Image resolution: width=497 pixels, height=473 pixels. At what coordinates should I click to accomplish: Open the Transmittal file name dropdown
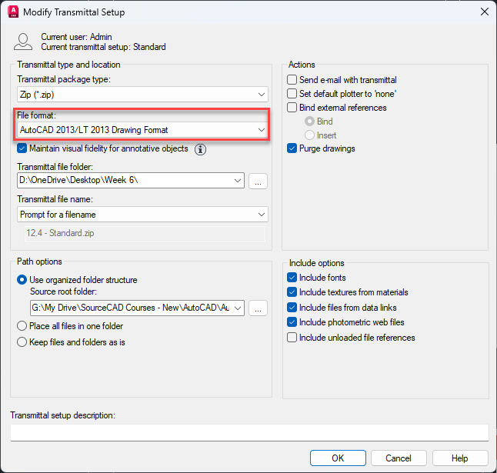click(142, 215)
